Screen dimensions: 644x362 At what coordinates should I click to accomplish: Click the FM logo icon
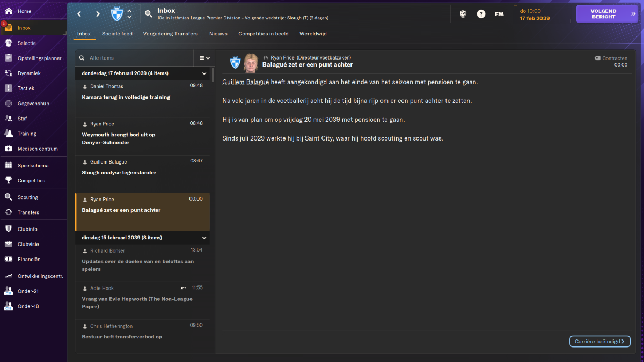pos(499,14)
